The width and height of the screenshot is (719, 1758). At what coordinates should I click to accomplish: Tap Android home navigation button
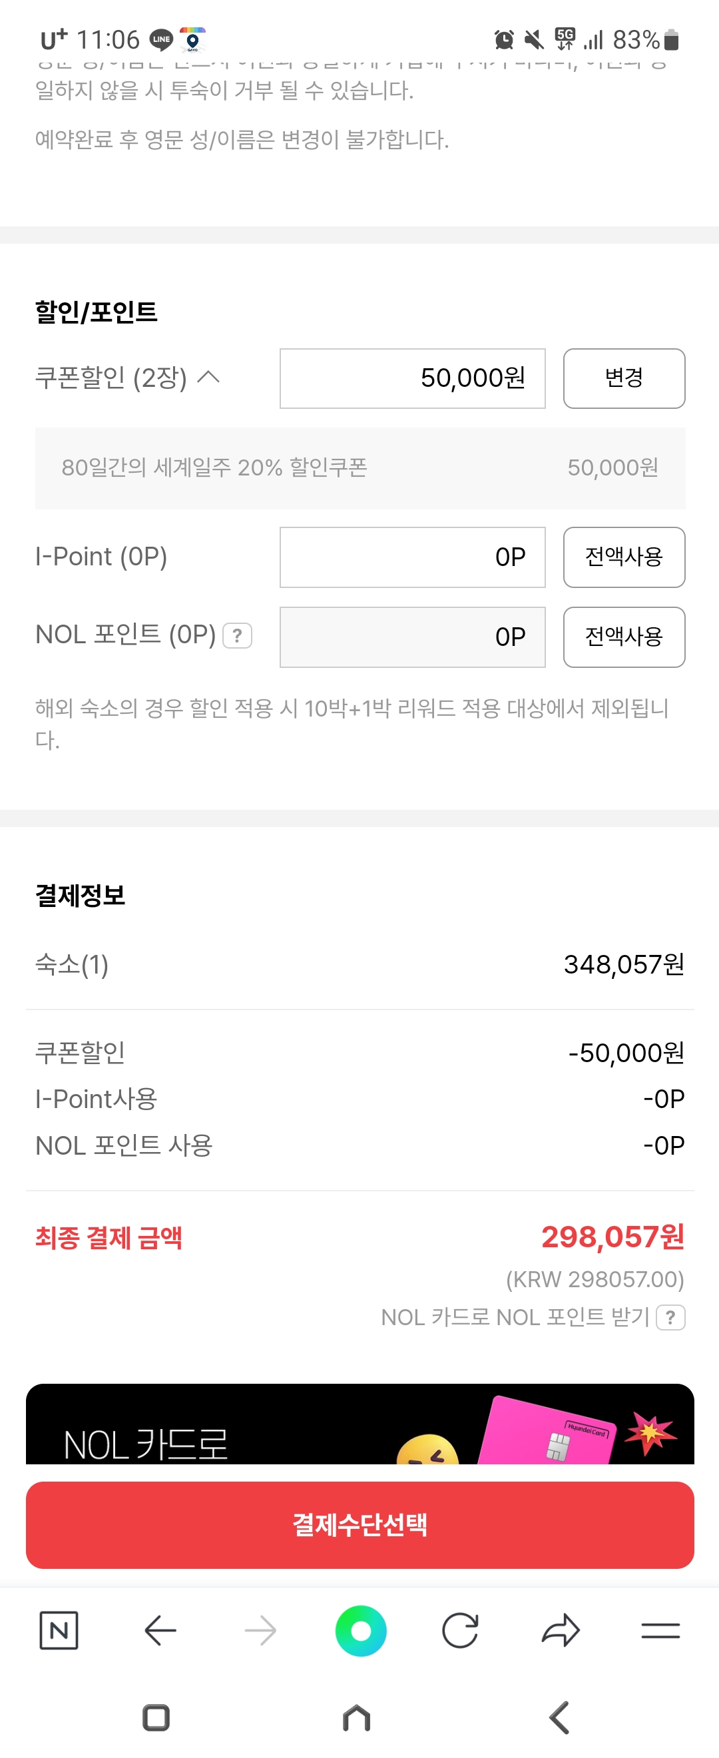click(x=357, y=1717)
